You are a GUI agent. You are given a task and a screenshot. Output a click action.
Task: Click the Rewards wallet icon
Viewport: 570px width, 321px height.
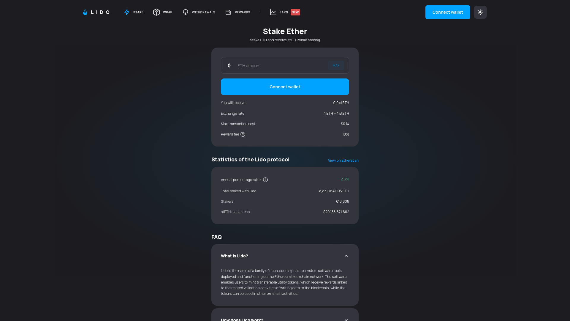pos(228,12)
